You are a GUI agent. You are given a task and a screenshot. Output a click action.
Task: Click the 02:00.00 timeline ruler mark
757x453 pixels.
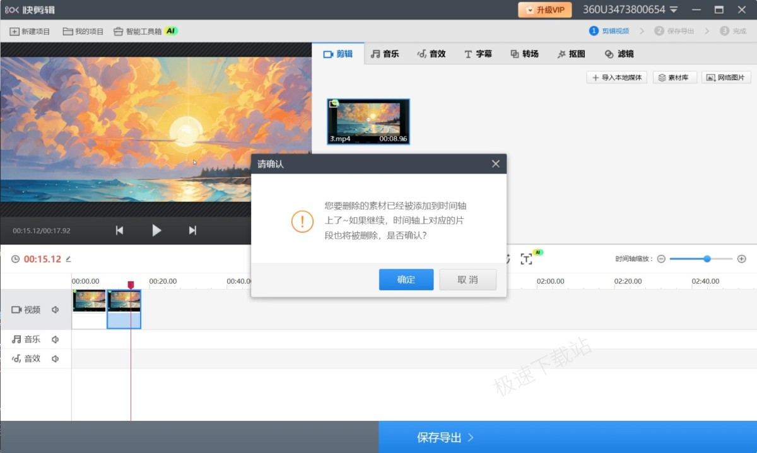(551, 281)
